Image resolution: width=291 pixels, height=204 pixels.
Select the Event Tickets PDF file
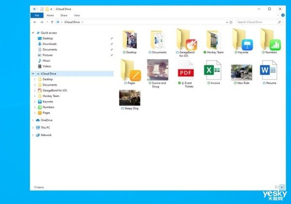186,70
